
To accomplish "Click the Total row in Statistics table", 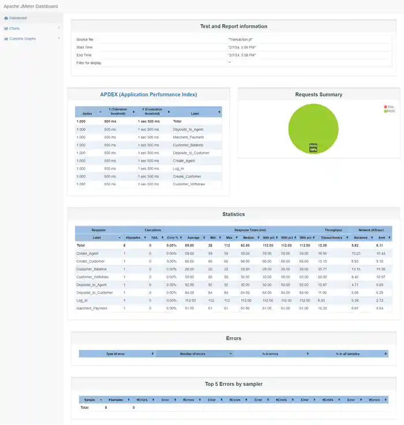I will pos(234,245).
